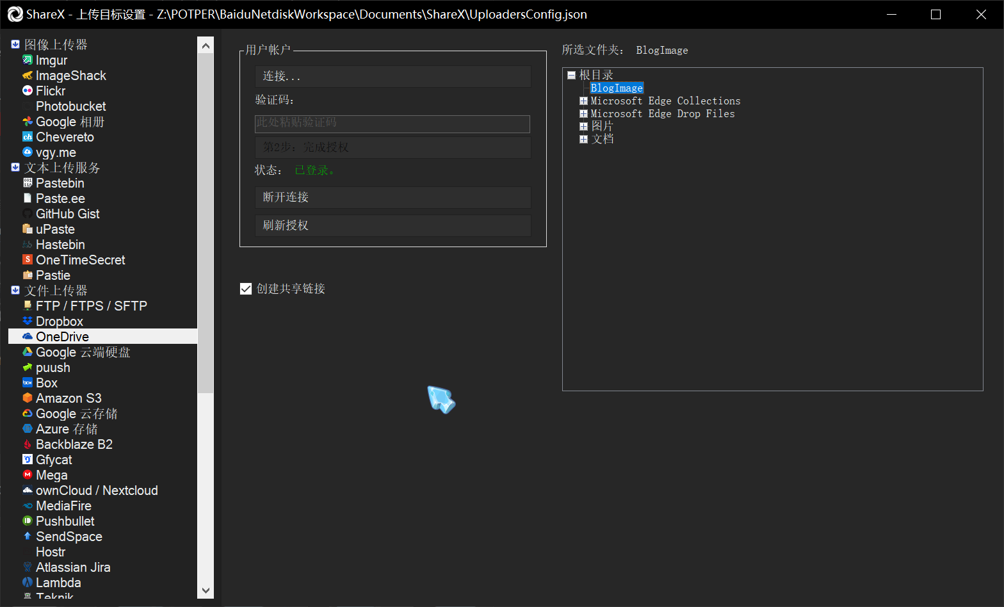Click the Lambda icon
Screen dimensions: 1004x607
tap(28, 583)
